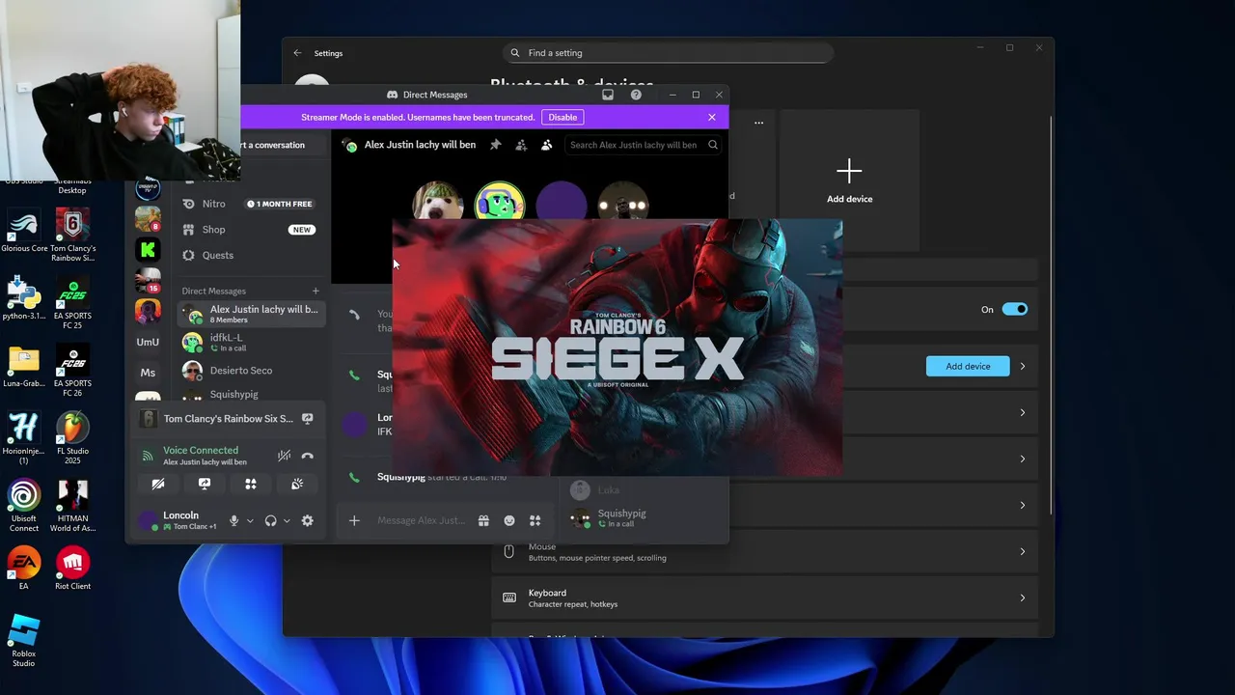Image resolution: width=1235 pixels, height=695 pixels.
Task: Open Mouse settings row
Action: 764,551
